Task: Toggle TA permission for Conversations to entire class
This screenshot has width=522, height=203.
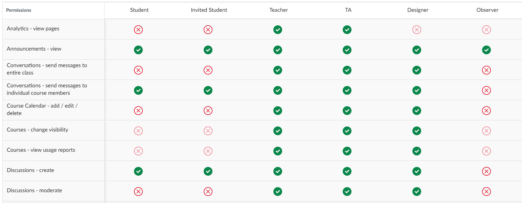Action: click(347, 70)
